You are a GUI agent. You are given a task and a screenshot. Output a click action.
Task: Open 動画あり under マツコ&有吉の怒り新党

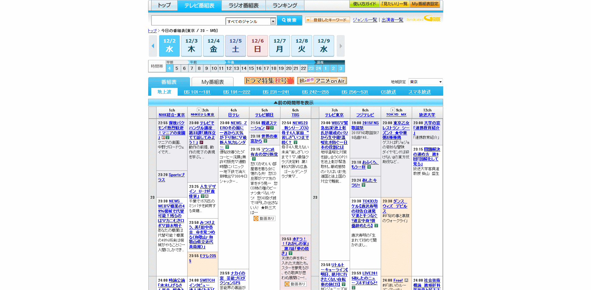[x=264, y=219]
